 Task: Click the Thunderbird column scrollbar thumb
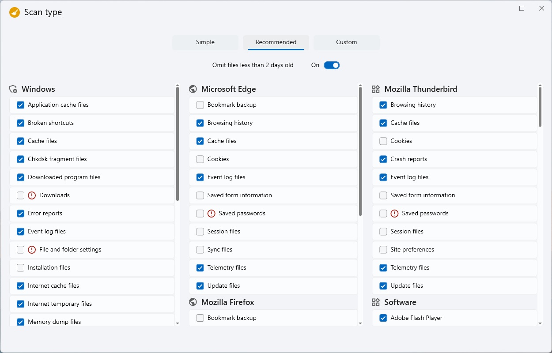click(540, 107)
